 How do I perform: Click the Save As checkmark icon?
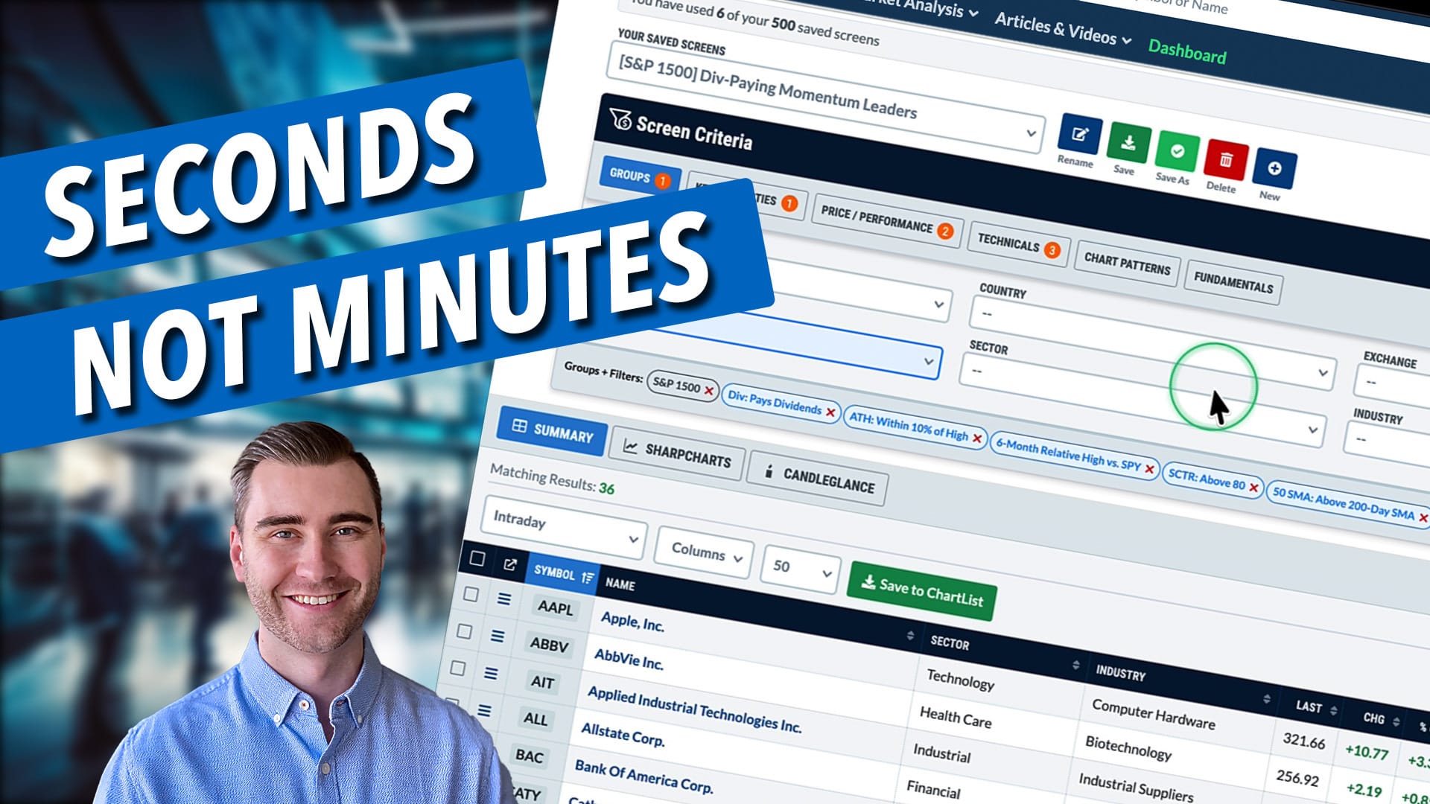pyautogui.click(x=1177, y=152)
